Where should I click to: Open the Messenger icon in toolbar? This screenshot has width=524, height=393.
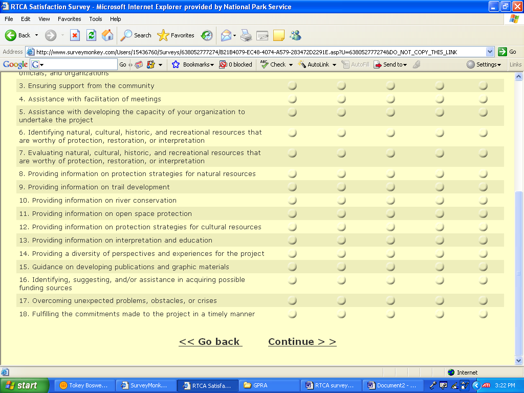pyautogui.click(x=295, y=35)
